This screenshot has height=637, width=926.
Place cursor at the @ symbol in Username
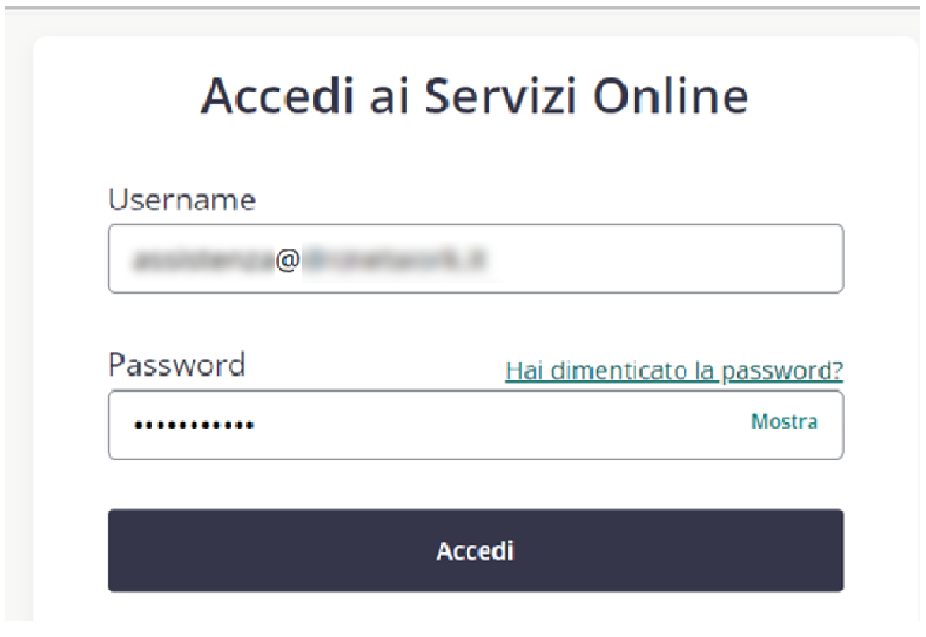point(287,259)
